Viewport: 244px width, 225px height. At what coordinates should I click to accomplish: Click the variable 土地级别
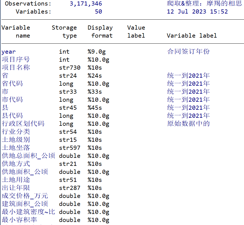point(16,140)
